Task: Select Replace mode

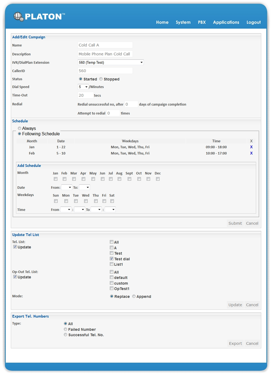Action: click(x=112, y=296)
